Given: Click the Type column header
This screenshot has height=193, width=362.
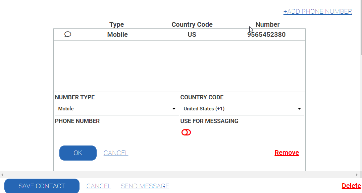Looking at the screenshot, I should (x=117, y=24).
